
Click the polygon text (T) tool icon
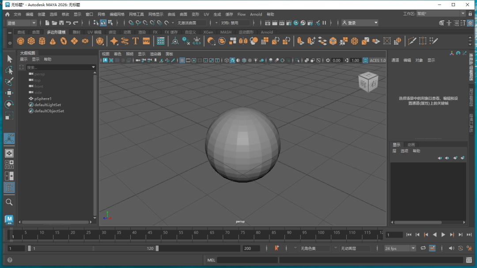pyautogui.click(x=135, y=41)
